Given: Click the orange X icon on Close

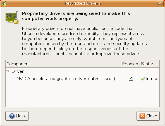Looking at the screenshot, I should pos(142,116).
